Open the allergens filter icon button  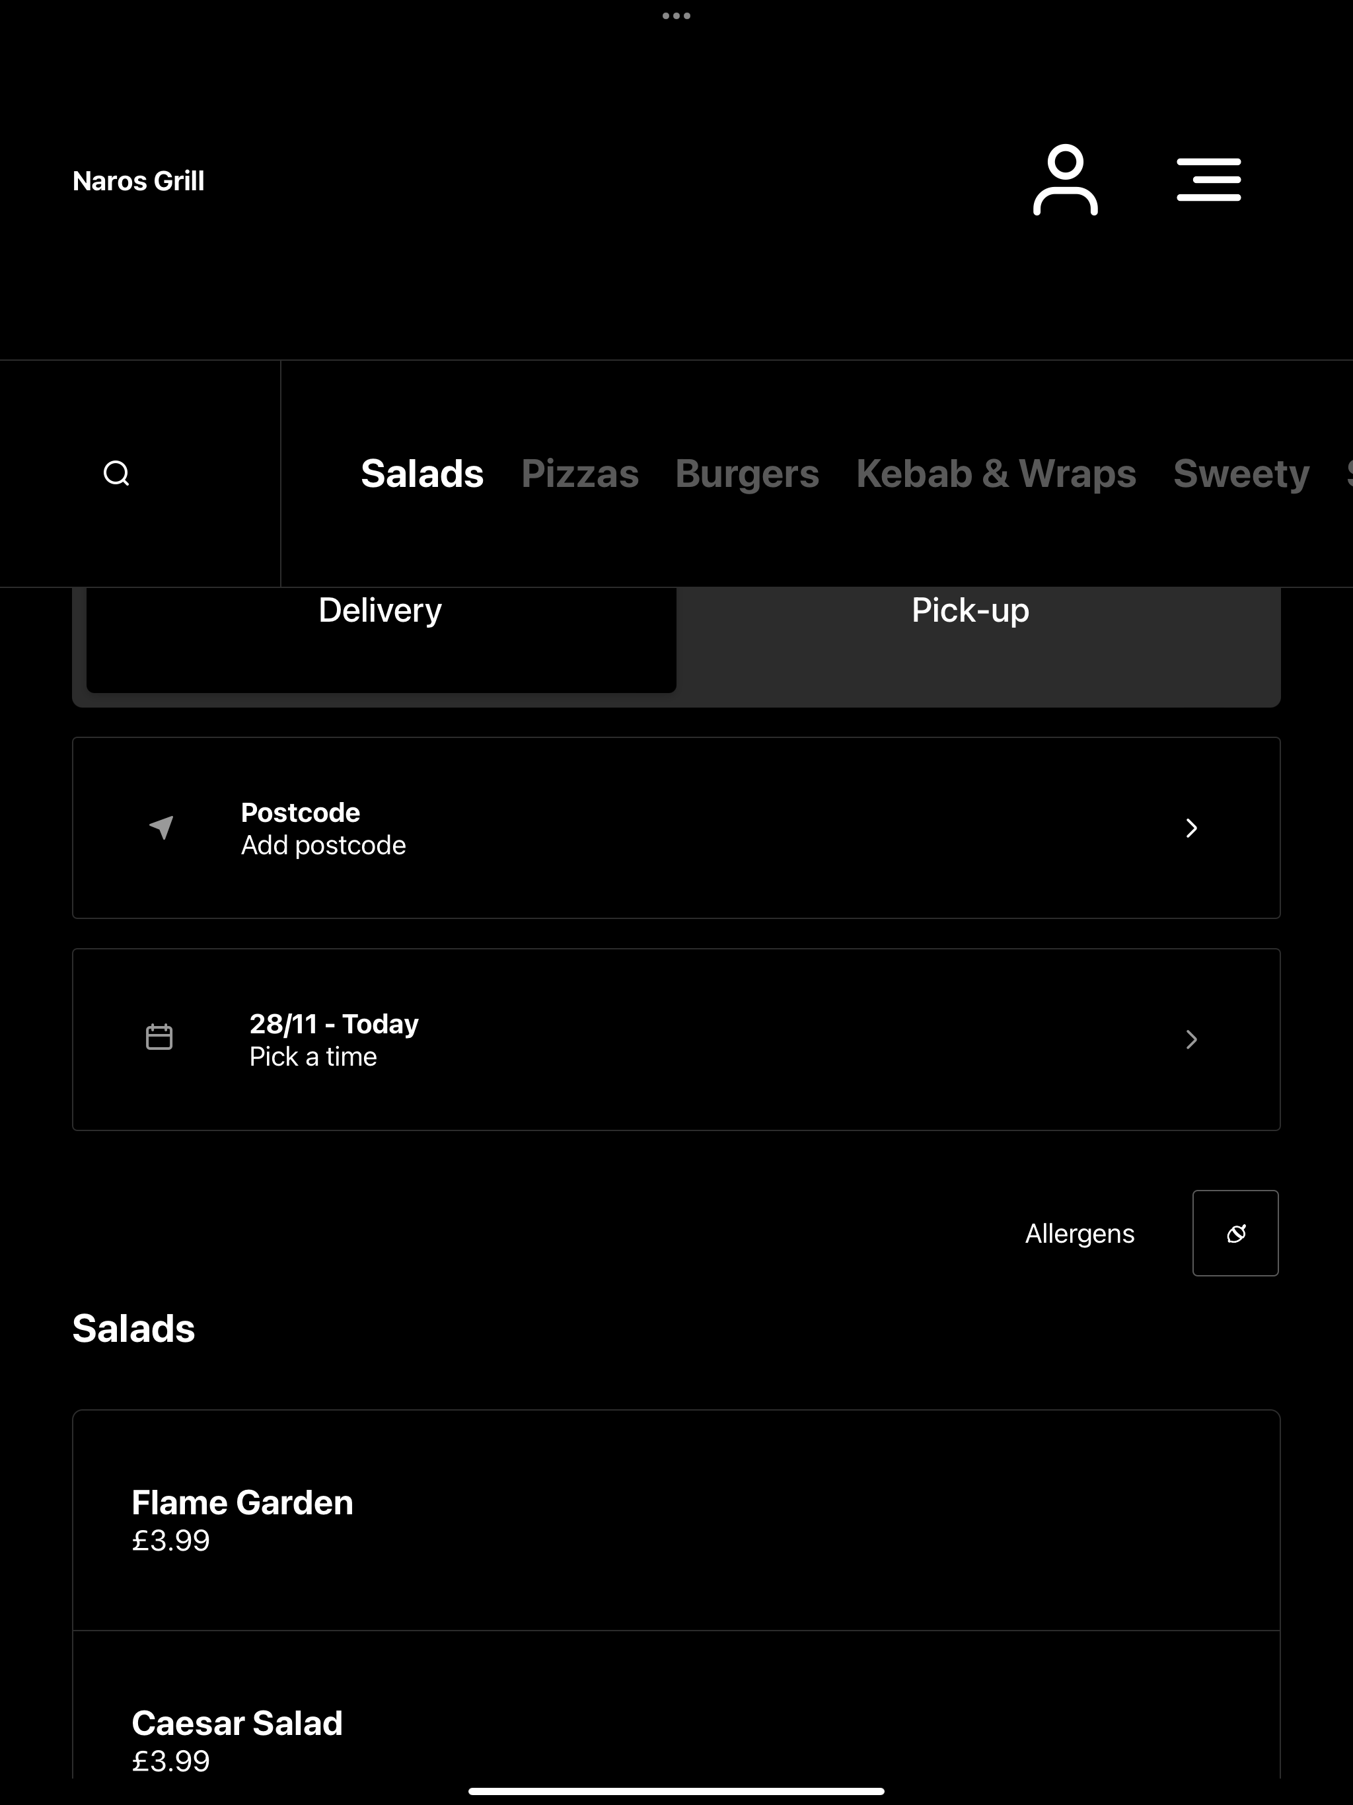point(1235,1233)
